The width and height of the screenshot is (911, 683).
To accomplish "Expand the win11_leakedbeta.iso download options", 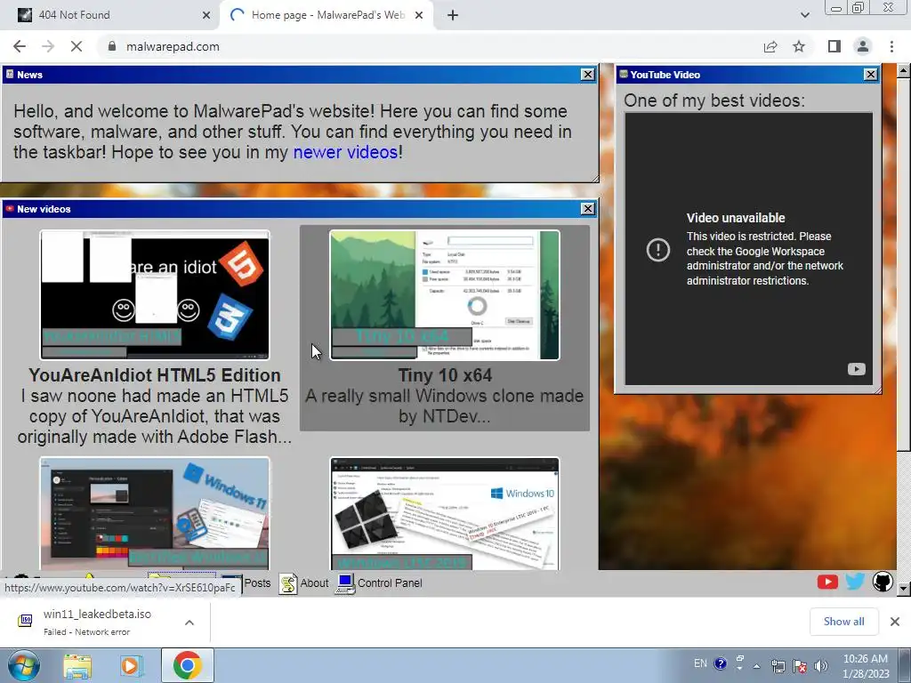I will [x=189, y=622].
